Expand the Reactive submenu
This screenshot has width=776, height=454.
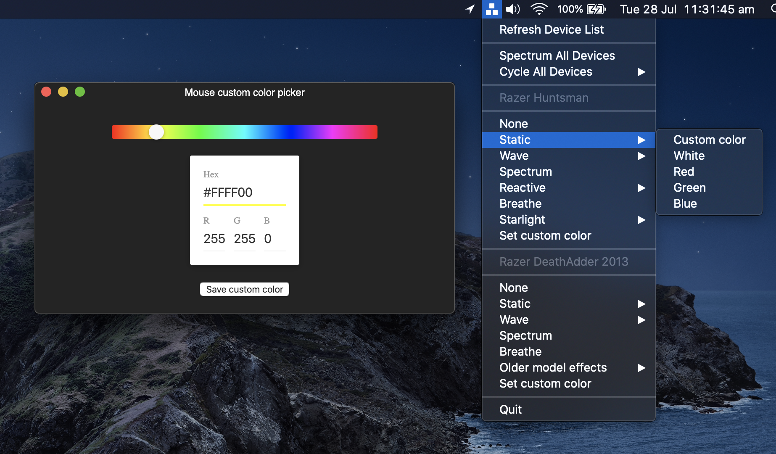[x=568, y=187]
